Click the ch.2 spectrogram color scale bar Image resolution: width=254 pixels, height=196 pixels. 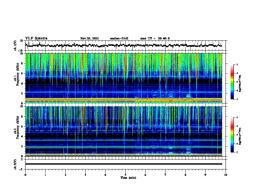point(232,135)
